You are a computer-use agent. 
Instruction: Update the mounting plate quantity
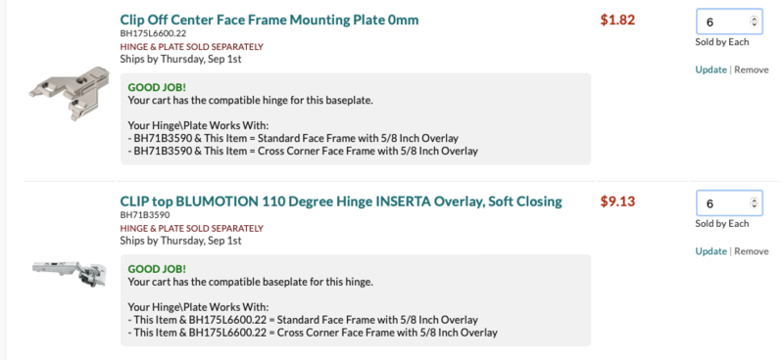pos(710,69)
